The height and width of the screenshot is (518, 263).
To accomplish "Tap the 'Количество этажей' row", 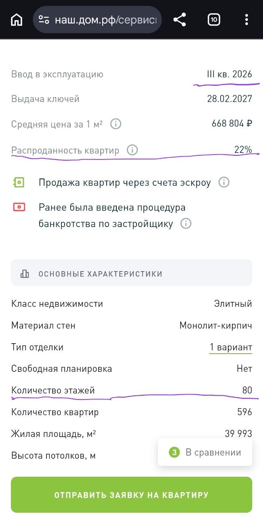I will pyautogui.click(x=53, y=391).
